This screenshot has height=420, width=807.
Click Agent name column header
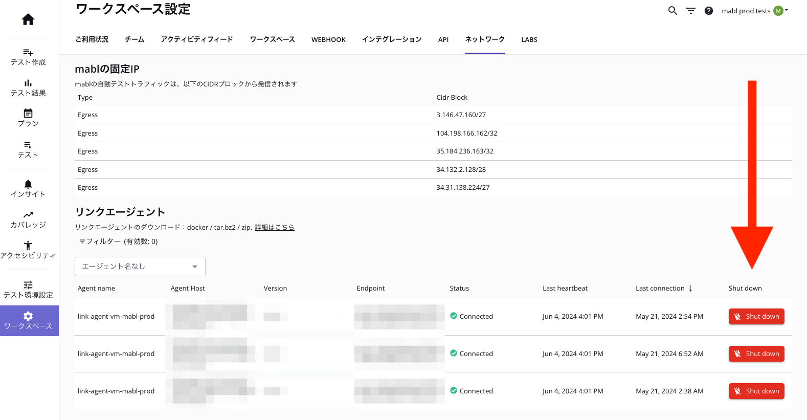96,289
